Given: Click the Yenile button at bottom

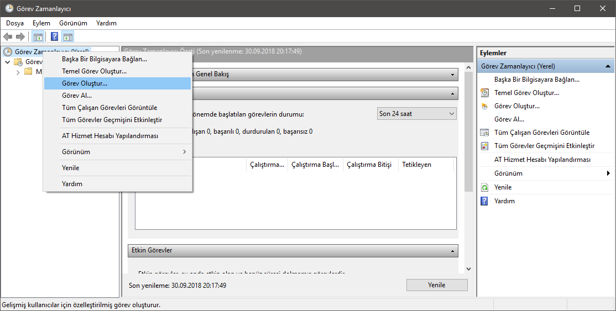Looking at the screenshot, I should click(437, 285).
